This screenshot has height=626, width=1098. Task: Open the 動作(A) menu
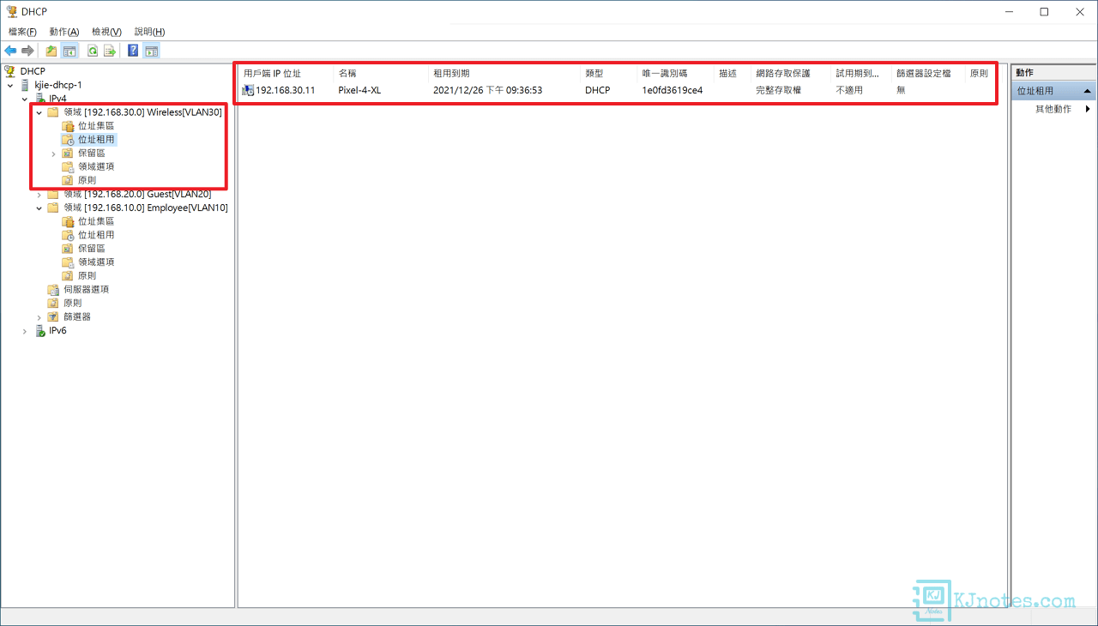64,32
